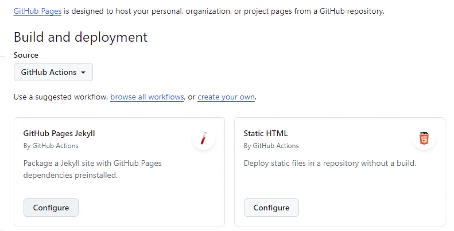Select the GitHub Pages Jekyll card title
This screenshot has width=454, height=231.
(x=59, y=134)
